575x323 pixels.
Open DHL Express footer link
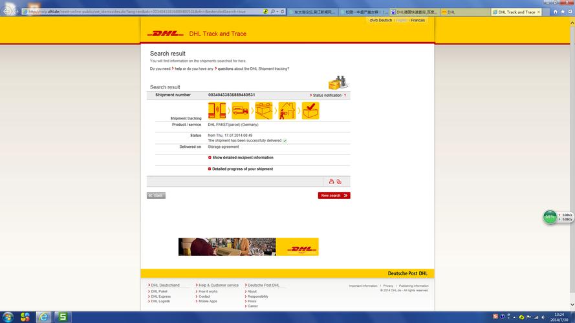tap(160, 297)
